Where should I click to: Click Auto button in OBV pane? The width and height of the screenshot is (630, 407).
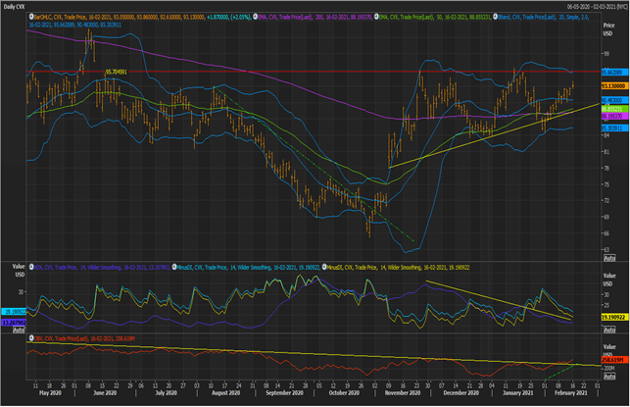click(609, 377)
